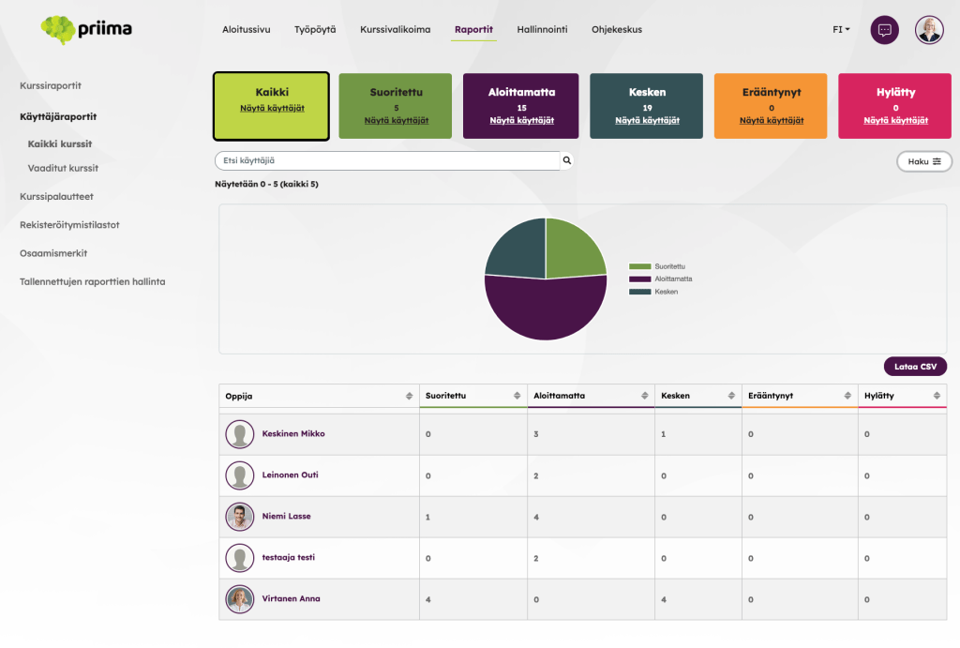This screenshot has height=648, width=960.
Task: Expand the Haku filter options
Action: [x=923, y=161]
